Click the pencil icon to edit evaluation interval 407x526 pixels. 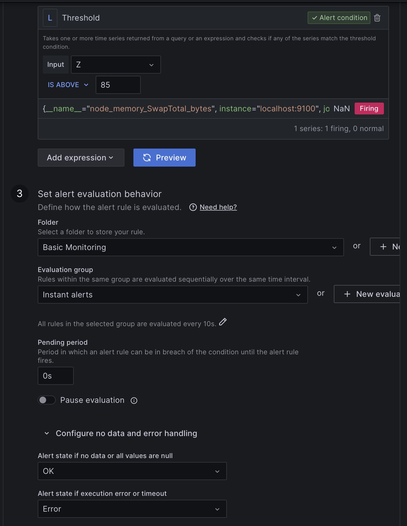(x=223, y=322)
